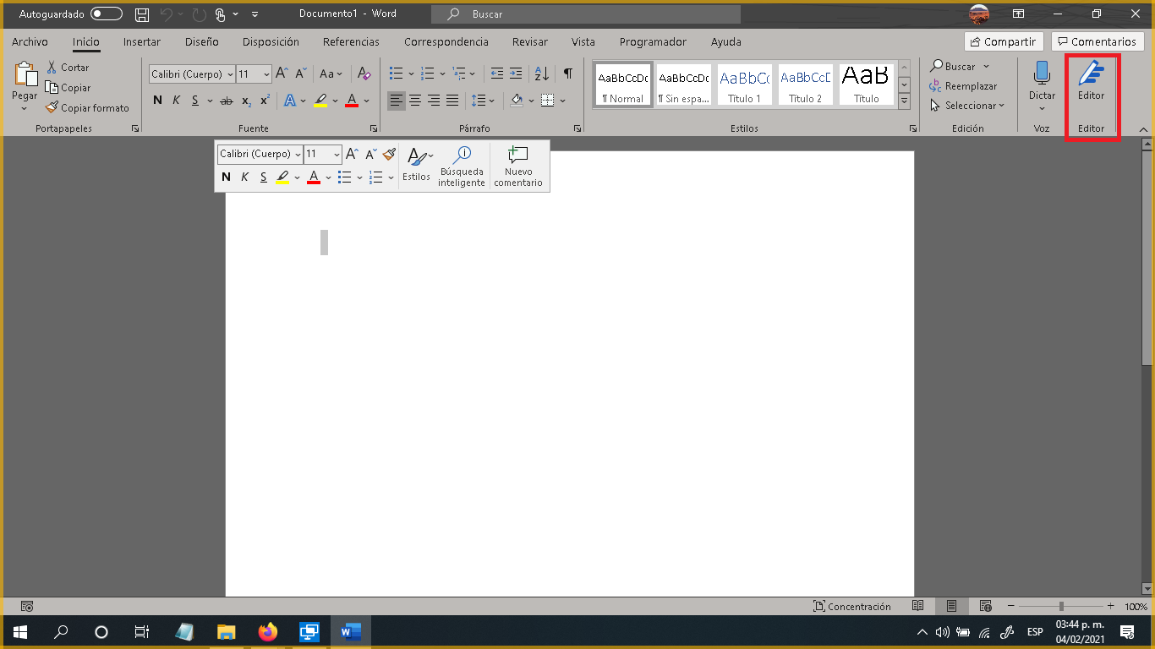Open the Seleccionar dropdown
This screenshot has width=1155, height=649.
[967, 106]
